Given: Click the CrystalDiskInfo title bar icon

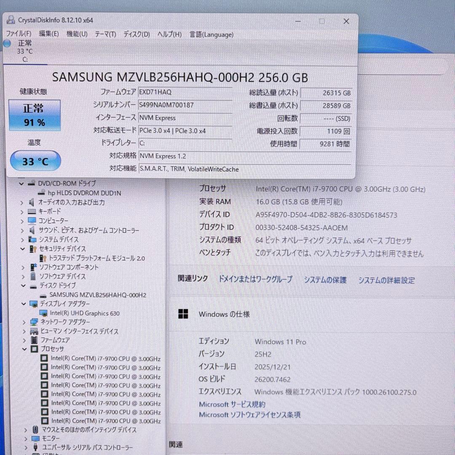Looking at the screenshot, I should tap(11, 20).
